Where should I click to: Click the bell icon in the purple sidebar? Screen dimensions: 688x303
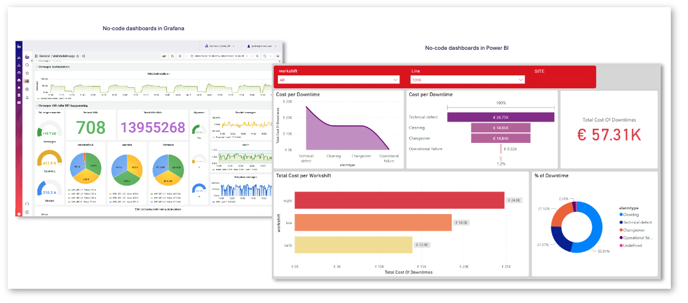coord(19,88)
